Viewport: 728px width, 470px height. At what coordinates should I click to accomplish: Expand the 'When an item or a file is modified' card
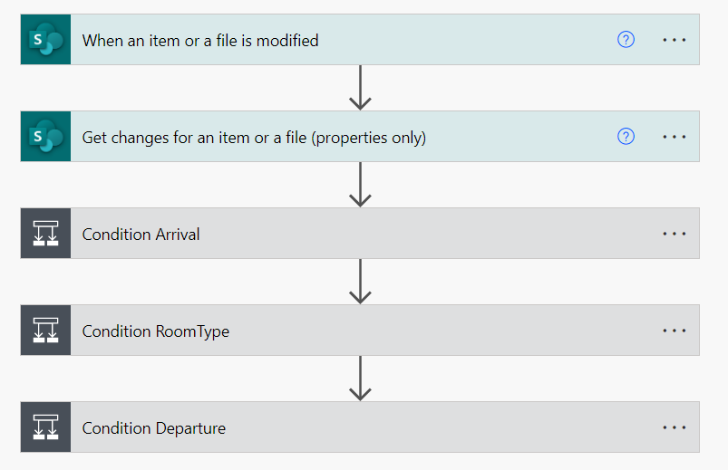(199, 40)
